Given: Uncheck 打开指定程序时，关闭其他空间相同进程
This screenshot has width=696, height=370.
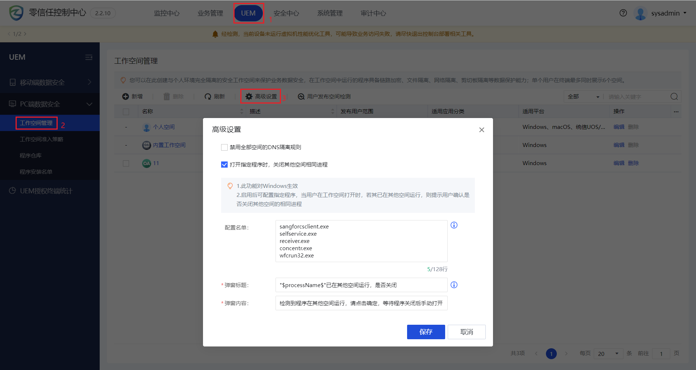Looking at the screenshot, I should (224, 165).
